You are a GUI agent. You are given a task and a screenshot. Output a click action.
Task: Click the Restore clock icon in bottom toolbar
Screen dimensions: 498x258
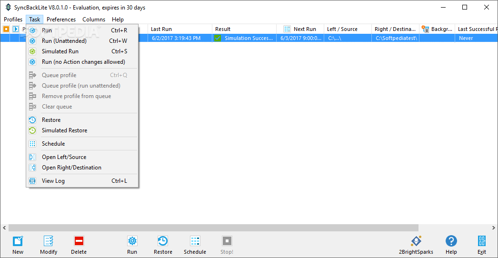[x=163, y=241]
